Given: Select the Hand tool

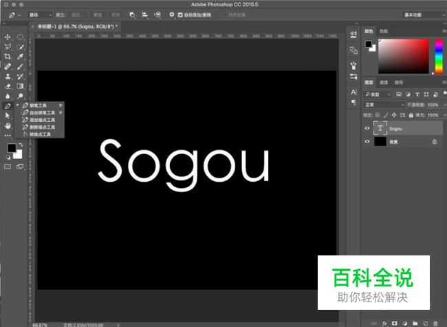Looking at the screenshot, I should (8, 125).
